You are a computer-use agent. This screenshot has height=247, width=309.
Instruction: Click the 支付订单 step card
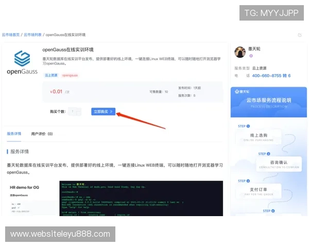(259, 191)
